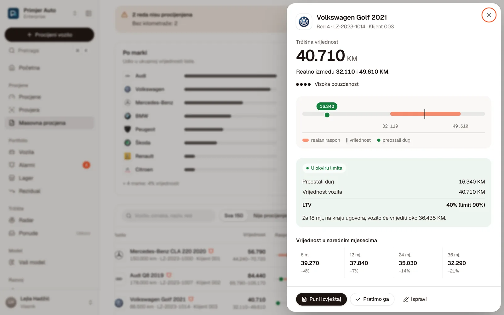Viewport: 504px width, 315px height.
Task: Open Rezidual in the sidebar
Action: (x=49, y=191)
